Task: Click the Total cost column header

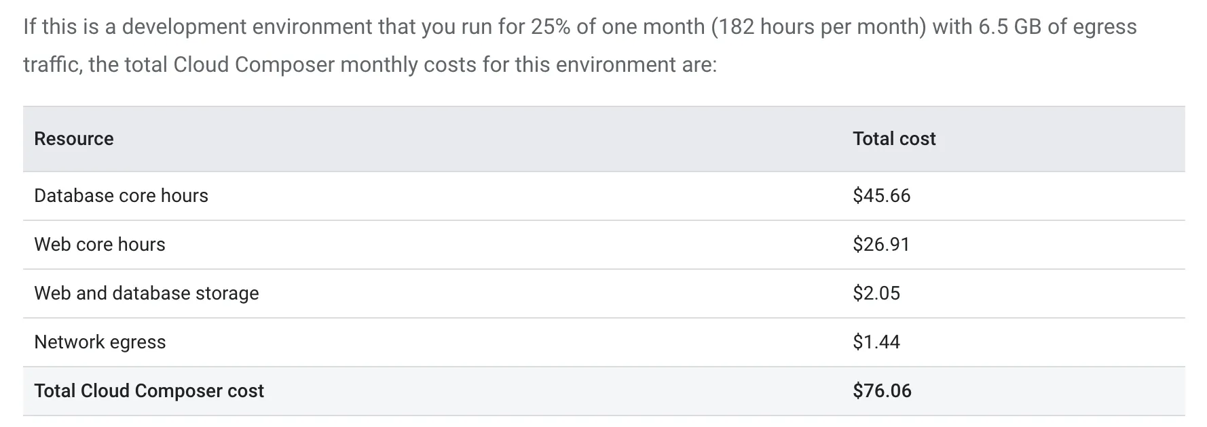Action: [x=894, y=139]
